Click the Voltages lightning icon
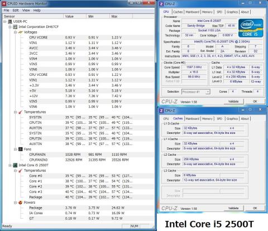Screen dimensions: 268x231 tap(21, 32)
